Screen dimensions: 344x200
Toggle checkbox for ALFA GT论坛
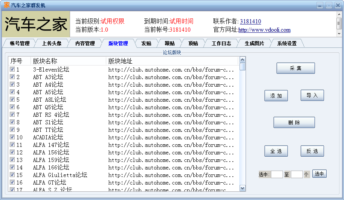(12, 182)
